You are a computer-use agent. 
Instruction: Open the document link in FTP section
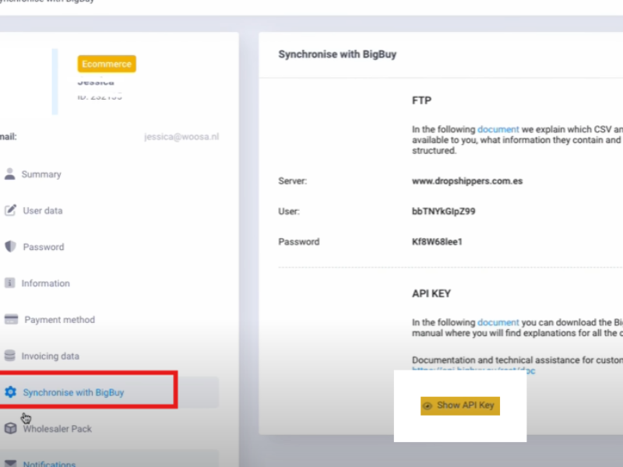pos(498,129)
